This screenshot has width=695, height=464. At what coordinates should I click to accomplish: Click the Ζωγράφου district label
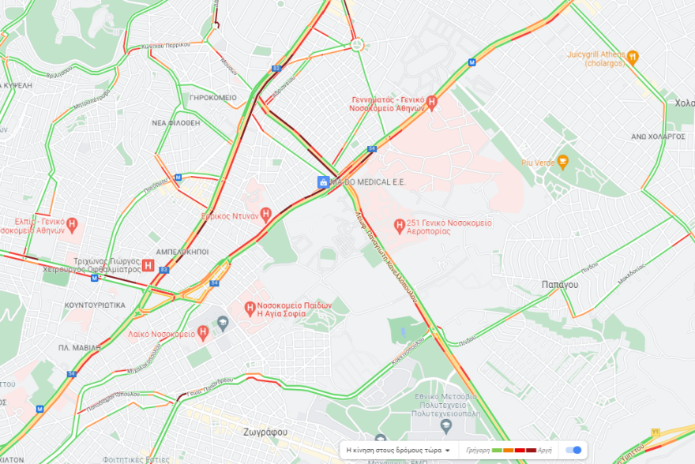click(265, 432)
